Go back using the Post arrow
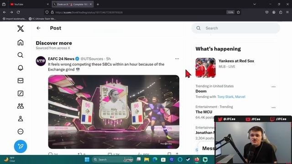This screenshot has width=292, height=164. tap(38, 28)
